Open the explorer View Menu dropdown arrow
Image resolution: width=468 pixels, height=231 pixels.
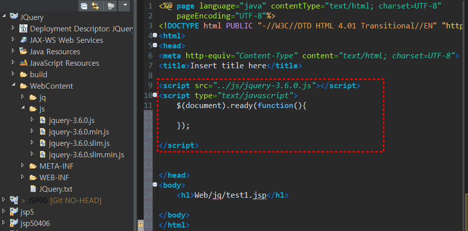(x=124, y=5)
